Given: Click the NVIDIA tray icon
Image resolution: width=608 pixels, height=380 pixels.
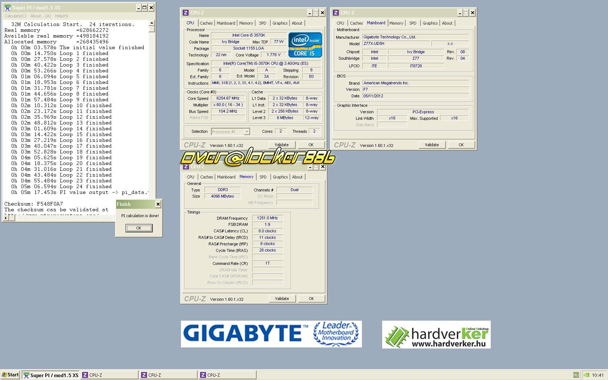Looking at the screenshot, I should pyautogui.click(x=586, y=375).
